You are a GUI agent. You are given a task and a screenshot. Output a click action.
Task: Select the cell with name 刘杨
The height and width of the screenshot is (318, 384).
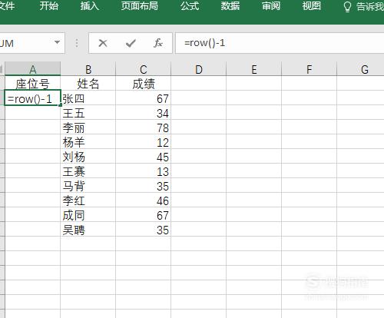pos(88,156)
